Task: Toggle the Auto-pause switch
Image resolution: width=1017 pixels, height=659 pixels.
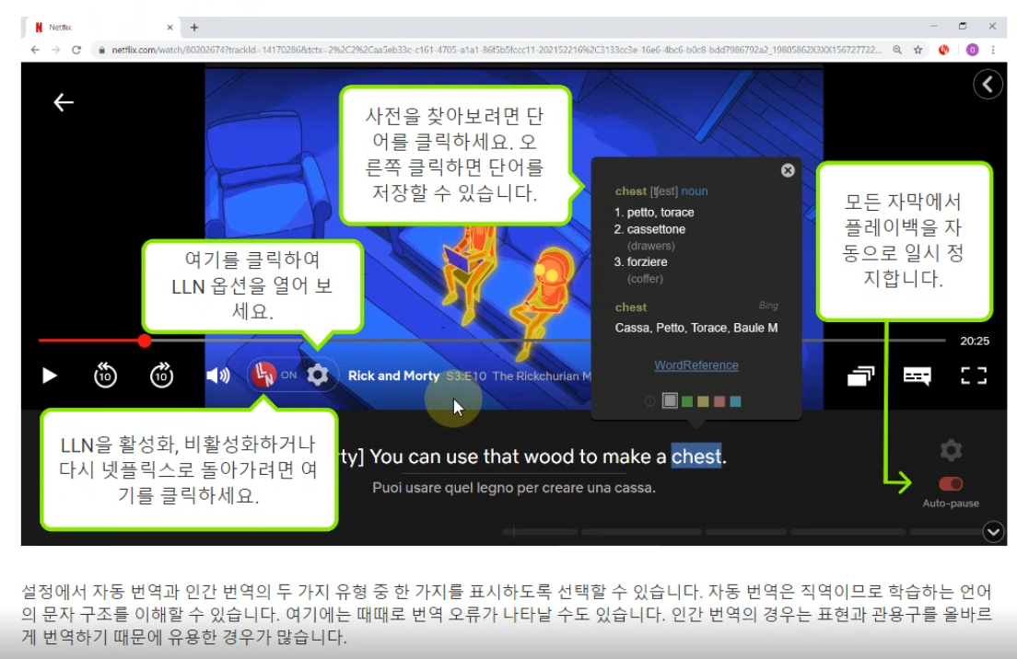Action: (950, 484)
